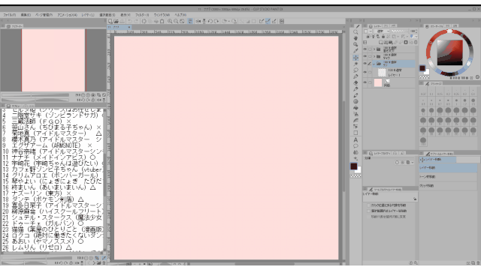
Task: Click the Flip Horizontal toolbar icon
Action: [198, 21]
